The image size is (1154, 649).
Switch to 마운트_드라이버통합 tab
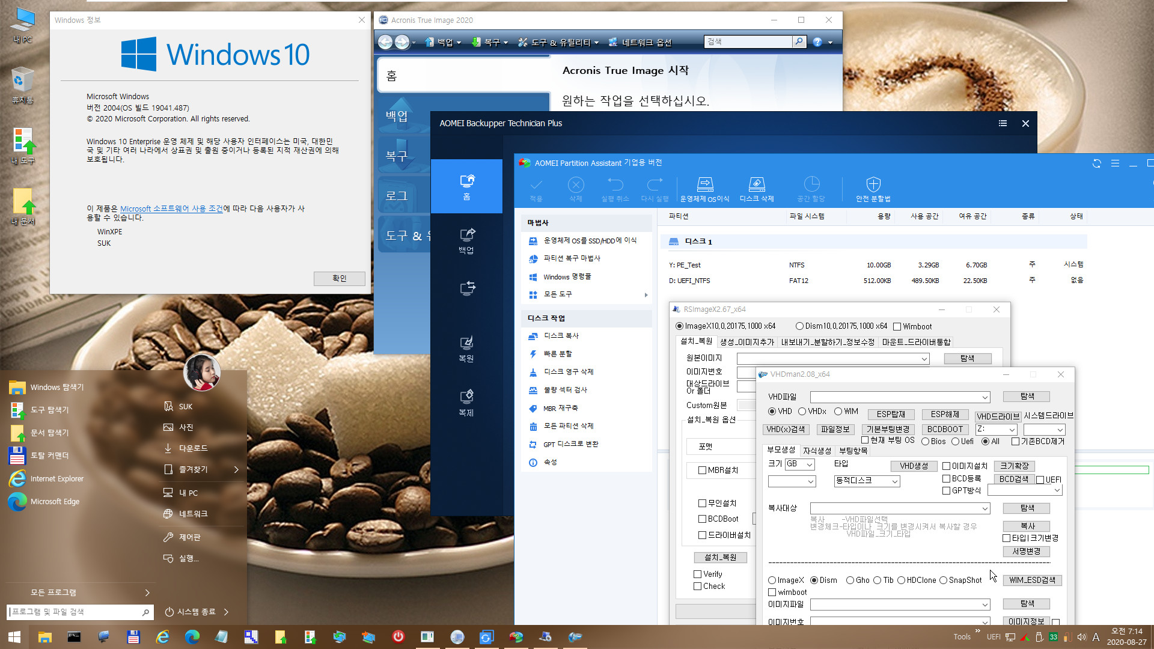(x=917, y=342)
